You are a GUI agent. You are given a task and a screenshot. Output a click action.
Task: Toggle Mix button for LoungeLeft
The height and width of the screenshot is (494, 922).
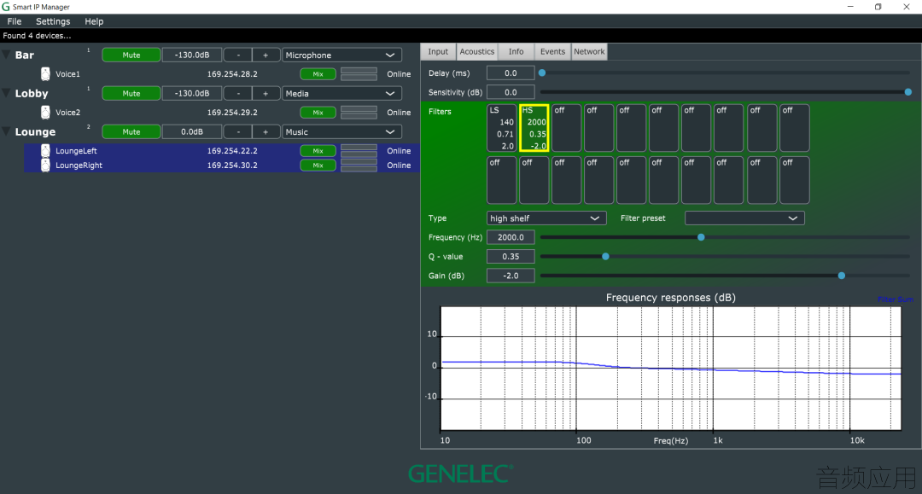(318, 151)
